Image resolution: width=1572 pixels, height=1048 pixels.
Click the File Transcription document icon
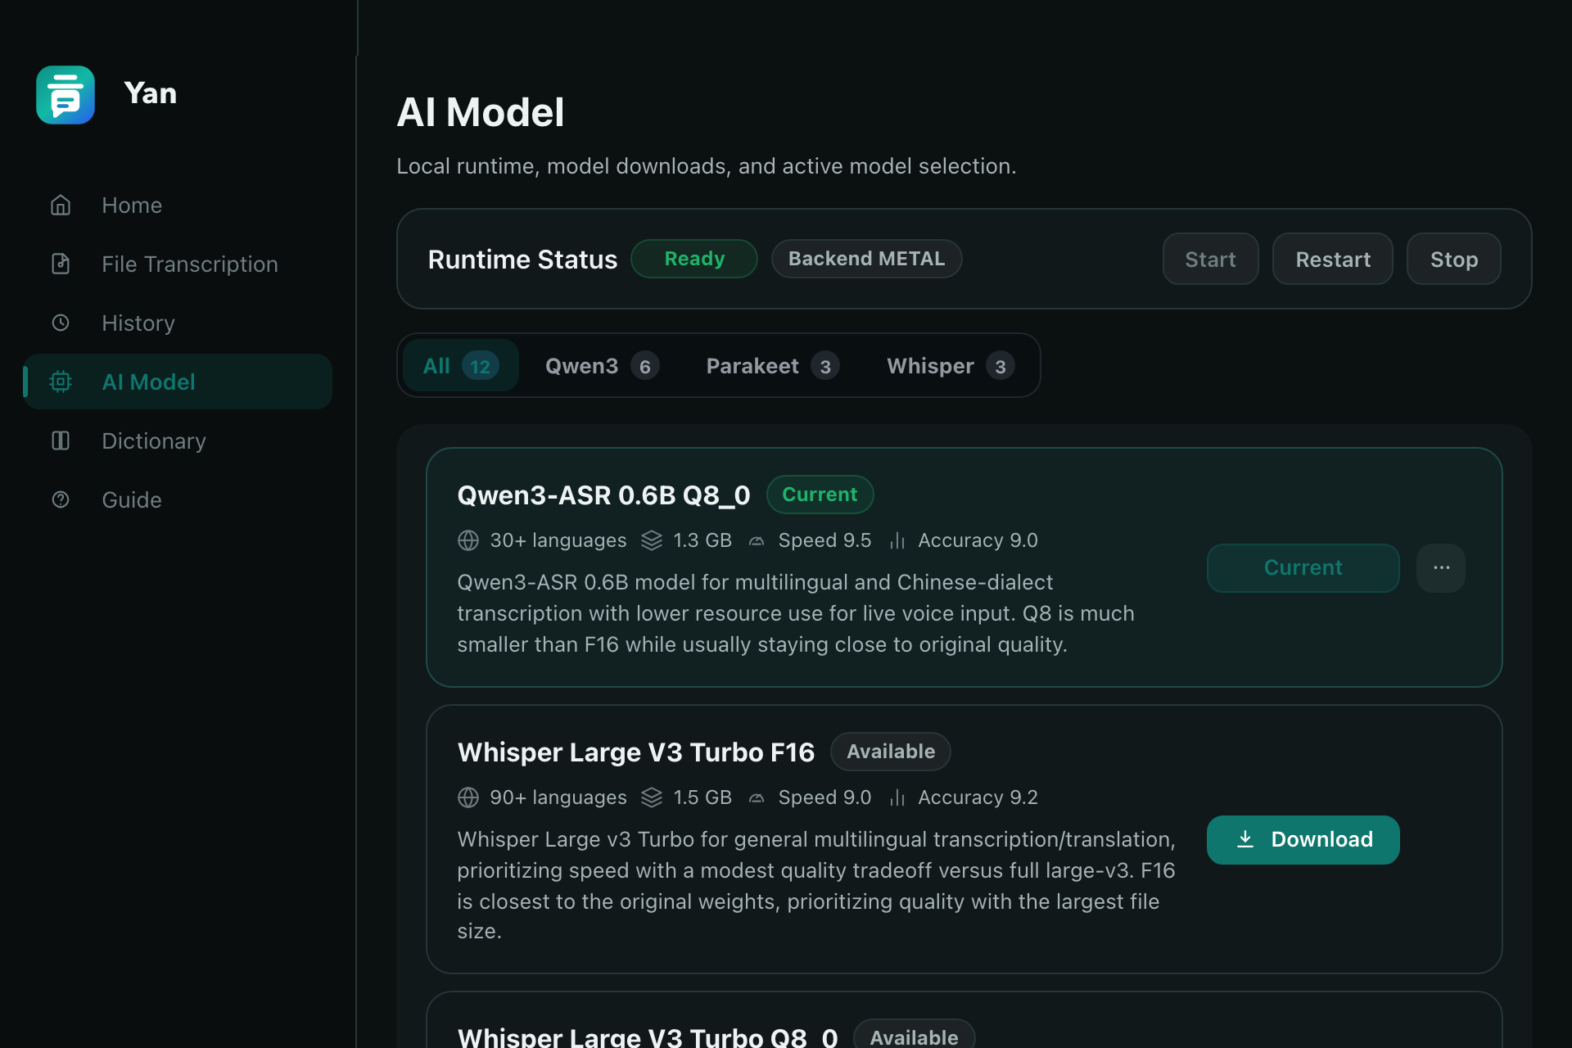[x=61, y=264]
